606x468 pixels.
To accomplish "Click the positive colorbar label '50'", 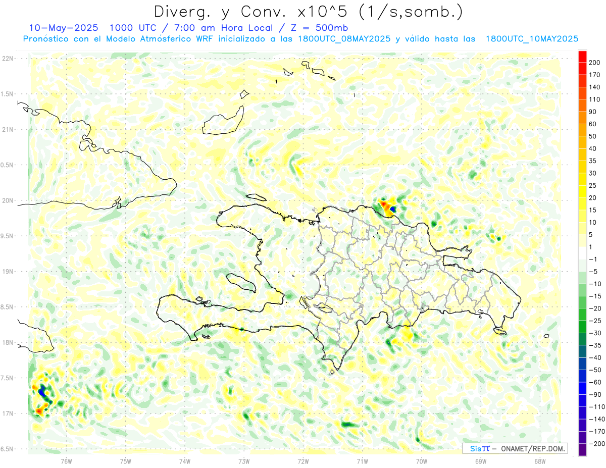I will [x=593, y=137].
